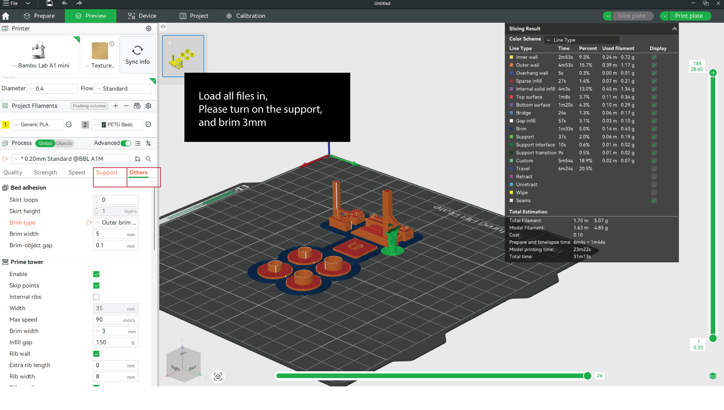Image resolution: width=724 pixels, height=410 pixels.
Task: Open the Color Scheme dropdown
Action: 582,40
